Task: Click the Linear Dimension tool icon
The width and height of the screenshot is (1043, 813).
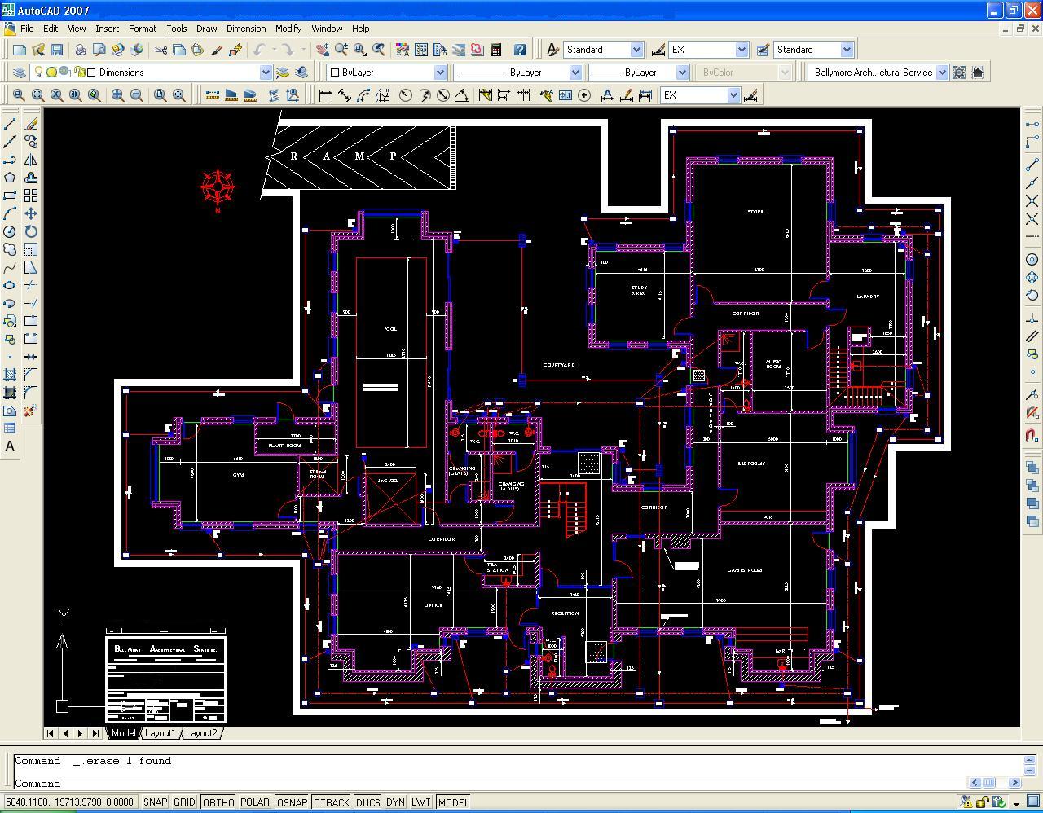Action: (x=326, y=95)
